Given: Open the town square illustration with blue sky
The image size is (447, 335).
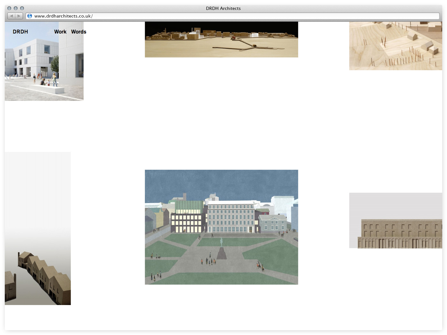Looking at the screenshot, I should (x=221, y=227).
